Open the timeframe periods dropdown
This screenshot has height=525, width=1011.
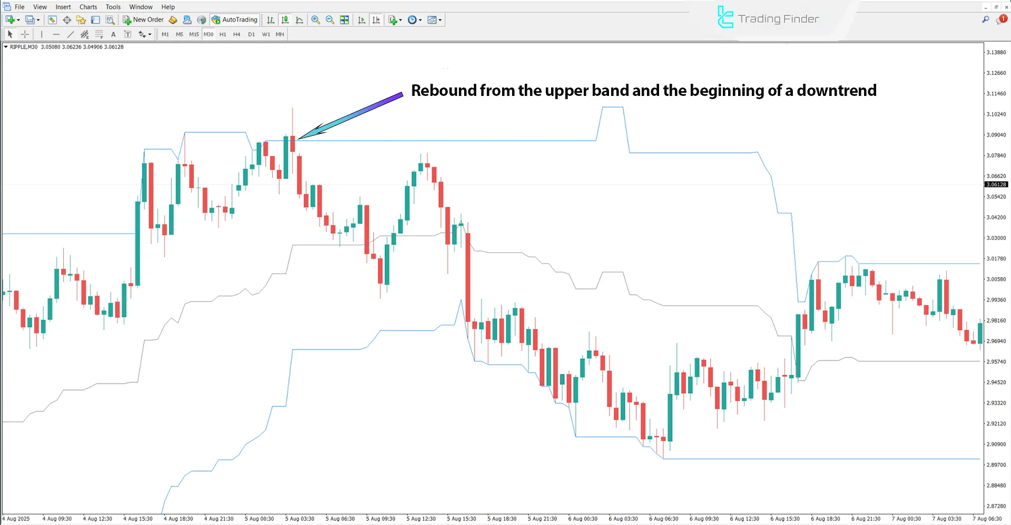point(415,20)
